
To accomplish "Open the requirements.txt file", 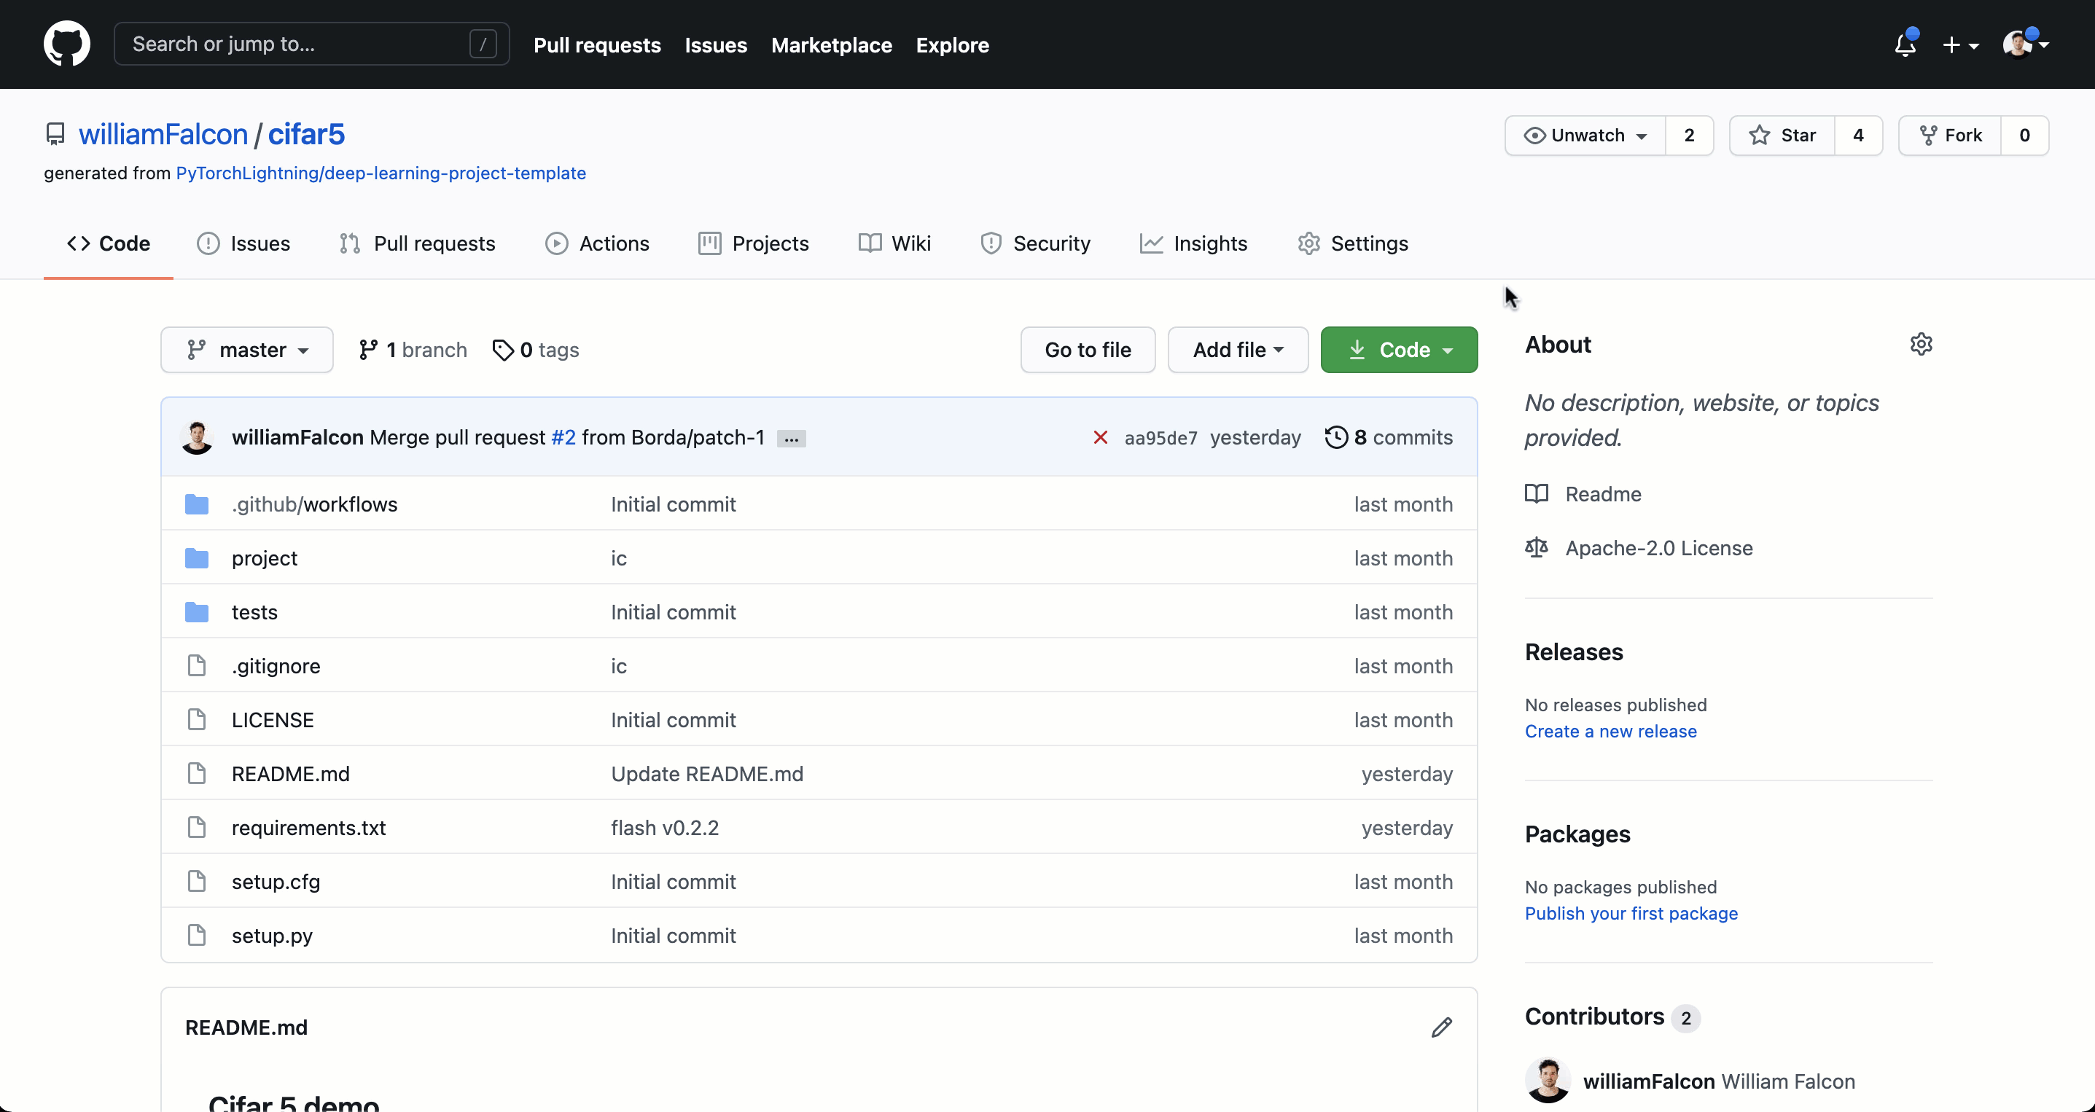I will [308, 828].
